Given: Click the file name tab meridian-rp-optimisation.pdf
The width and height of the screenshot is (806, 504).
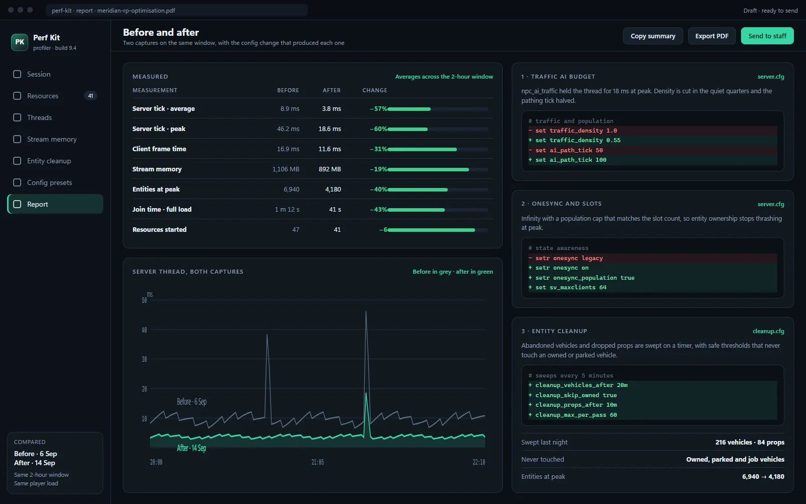Looking at the screenshot, I should [x=177, y=10].
